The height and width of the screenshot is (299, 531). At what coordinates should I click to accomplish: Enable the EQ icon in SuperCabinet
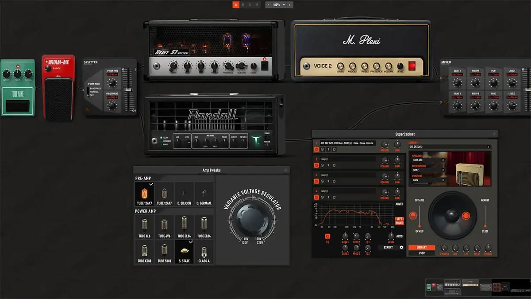coord(327,235)
